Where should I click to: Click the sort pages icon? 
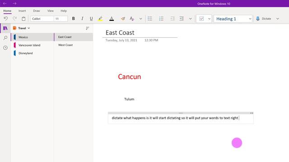pos(87,28)
